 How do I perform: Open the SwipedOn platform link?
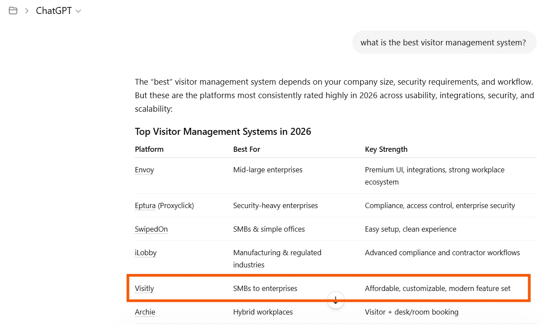tap(151, 229)
